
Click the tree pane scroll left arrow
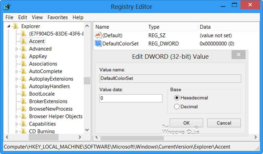7,137
